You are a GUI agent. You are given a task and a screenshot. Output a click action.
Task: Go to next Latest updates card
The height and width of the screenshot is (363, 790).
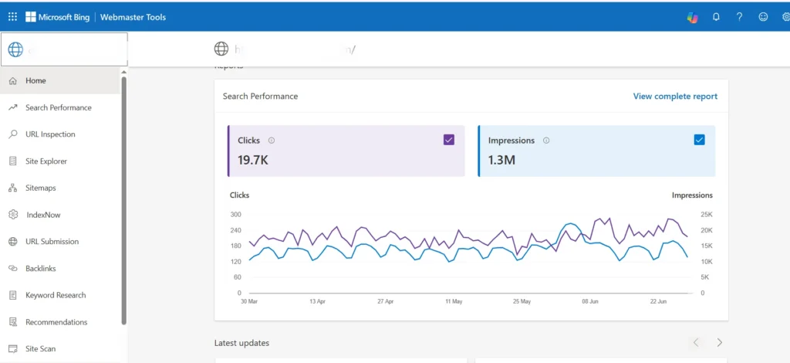(x=719, y=342)
